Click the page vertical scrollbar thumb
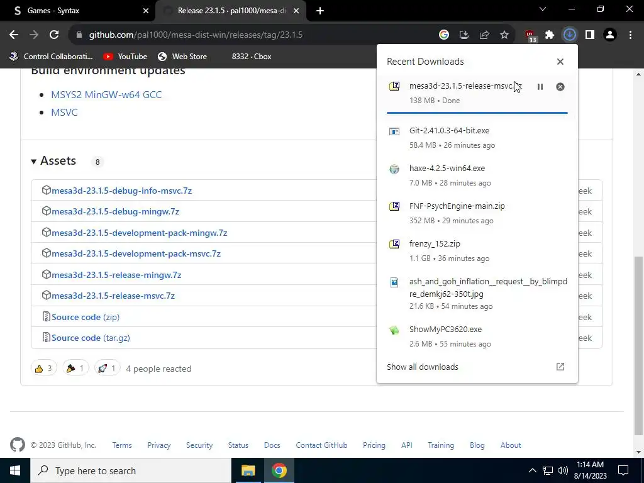Viewport: 644px width, 483px height. click(x=639, y=345)
